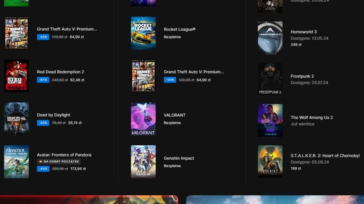Image resolution: width=364 pixels, height=204 pixels.
Task: Click Bezpłatne label under VALORANT
Action: click(172, 123)
